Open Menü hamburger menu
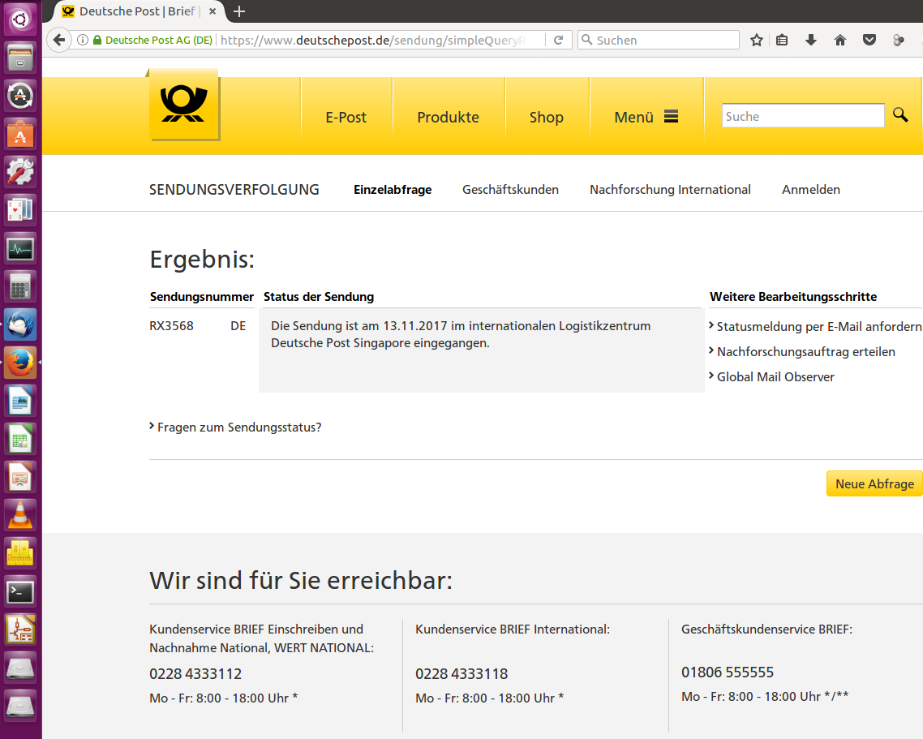The image size is (923, 739). (x=646, y=117)
